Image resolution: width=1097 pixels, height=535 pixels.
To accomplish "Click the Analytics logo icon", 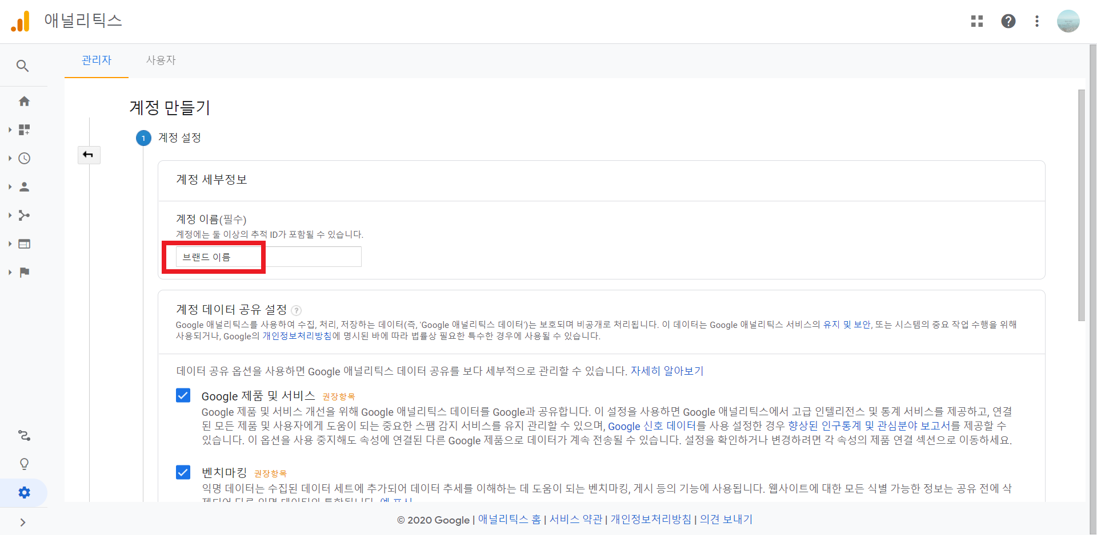I will (21, 21).
